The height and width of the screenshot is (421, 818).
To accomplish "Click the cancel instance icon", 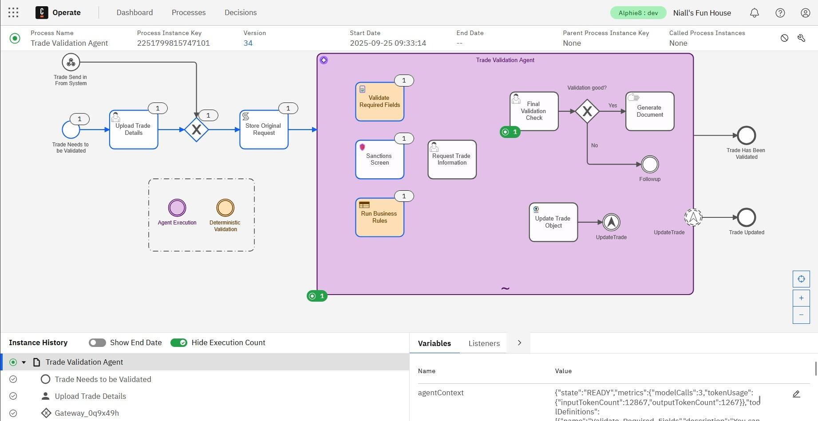I will tap(784, 38).
